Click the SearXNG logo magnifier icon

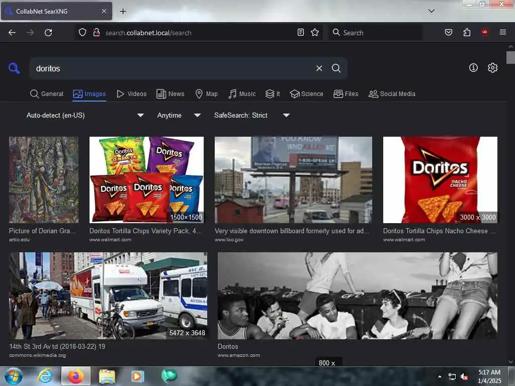point(14,68)
